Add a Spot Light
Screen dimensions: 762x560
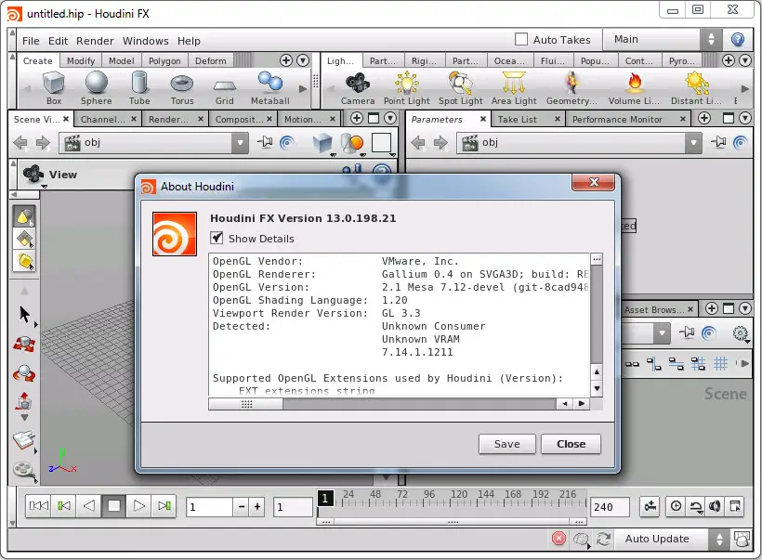[461, 88]
